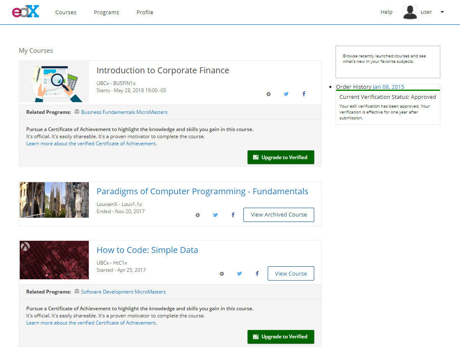The width and height of the screenshot is (460, 353).
Task: Share How to Code: Simple Data on Facebook
Action: click(257, 273)
